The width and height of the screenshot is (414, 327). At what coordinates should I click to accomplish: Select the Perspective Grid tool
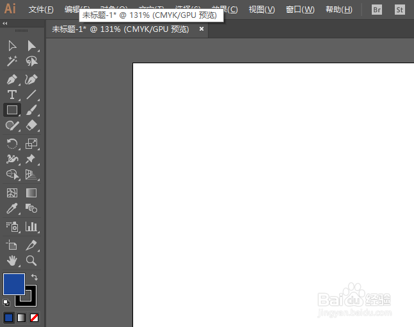click(31, 174)
